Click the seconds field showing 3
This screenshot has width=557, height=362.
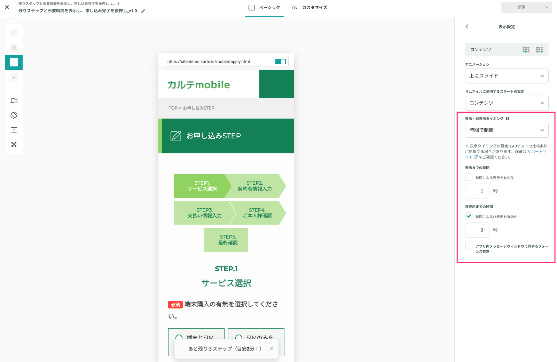[477, 230]
